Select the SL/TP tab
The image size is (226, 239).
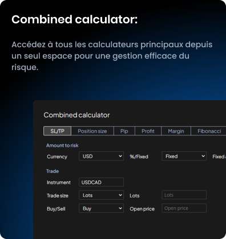57,131
